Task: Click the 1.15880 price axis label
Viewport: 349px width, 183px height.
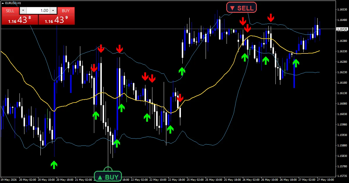Action: point(342,146)
